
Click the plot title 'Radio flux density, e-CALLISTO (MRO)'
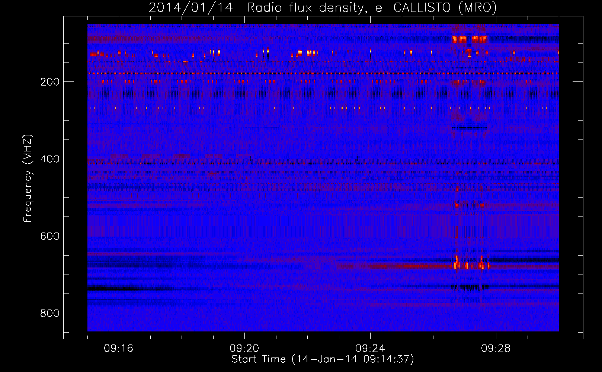click(371, 8)
